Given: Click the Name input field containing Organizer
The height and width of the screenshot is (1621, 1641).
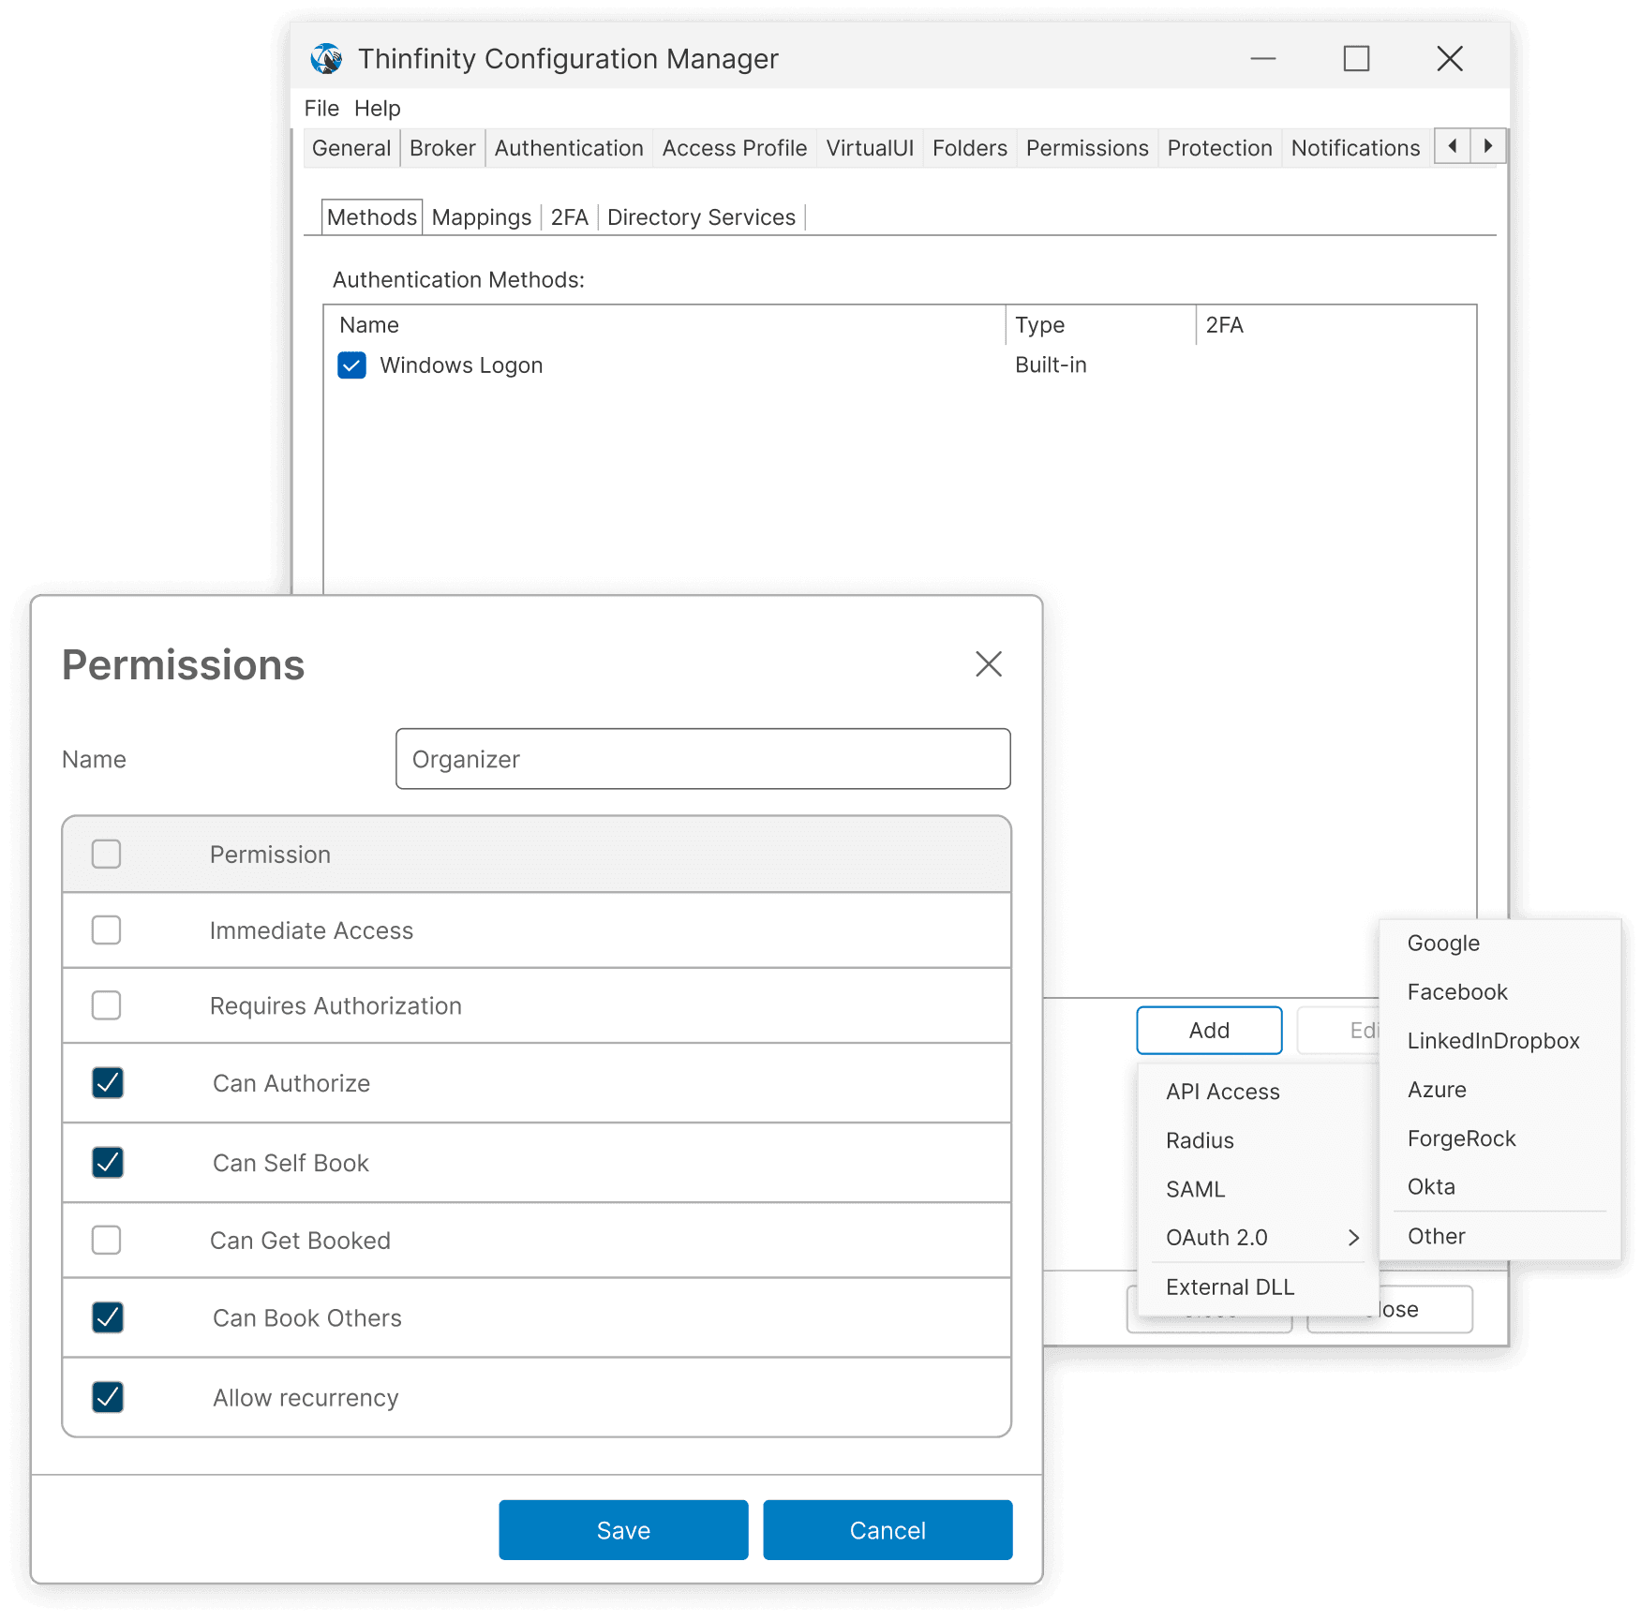Looking at the screenshot, I should click(703, 759).
